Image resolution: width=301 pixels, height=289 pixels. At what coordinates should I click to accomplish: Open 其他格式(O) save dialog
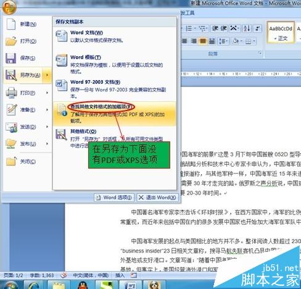tap(115, 138)
